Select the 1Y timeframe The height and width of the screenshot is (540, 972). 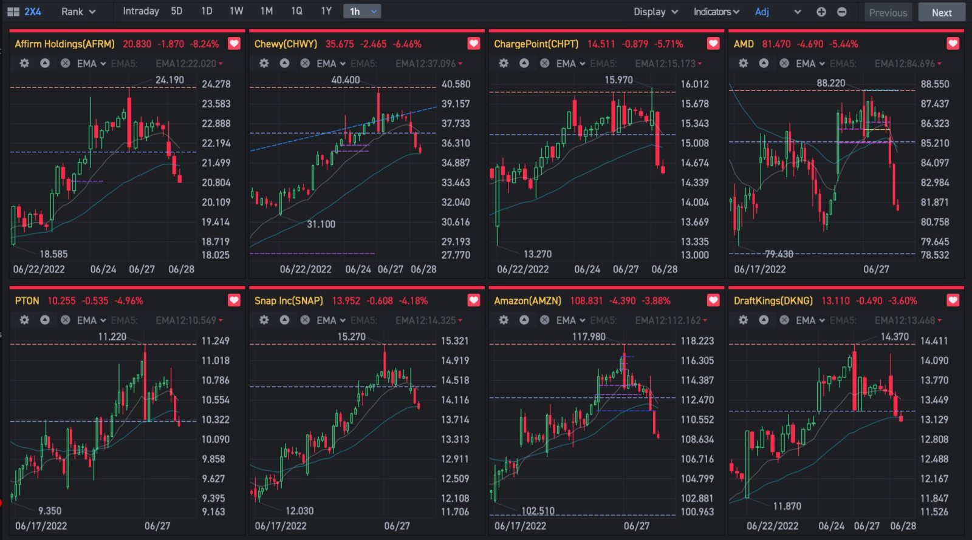click(326, 11)
